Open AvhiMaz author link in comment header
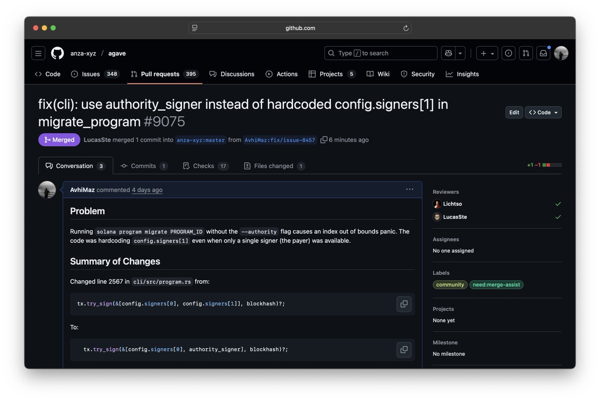 (x=82, y=190)
